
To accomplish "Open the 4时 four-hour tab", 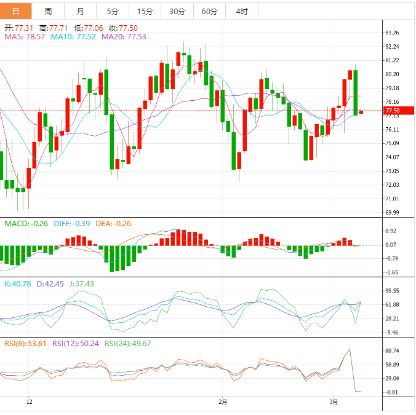I will point(242,11).
